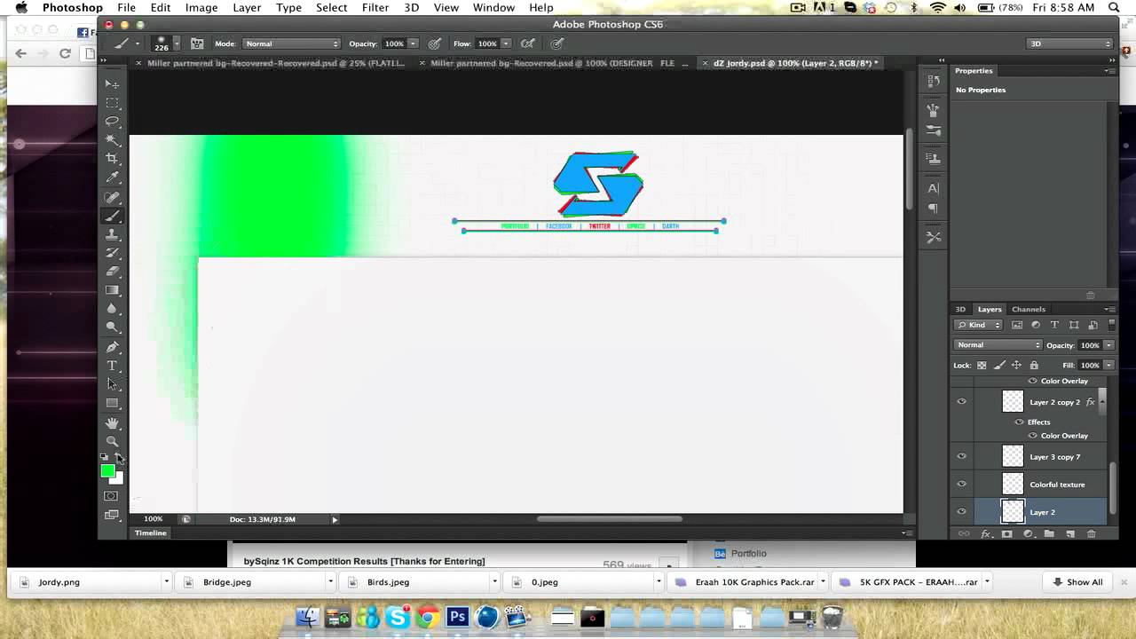Select the Crop tool
The image size is (1136, 639).
(x=112, y=159)
